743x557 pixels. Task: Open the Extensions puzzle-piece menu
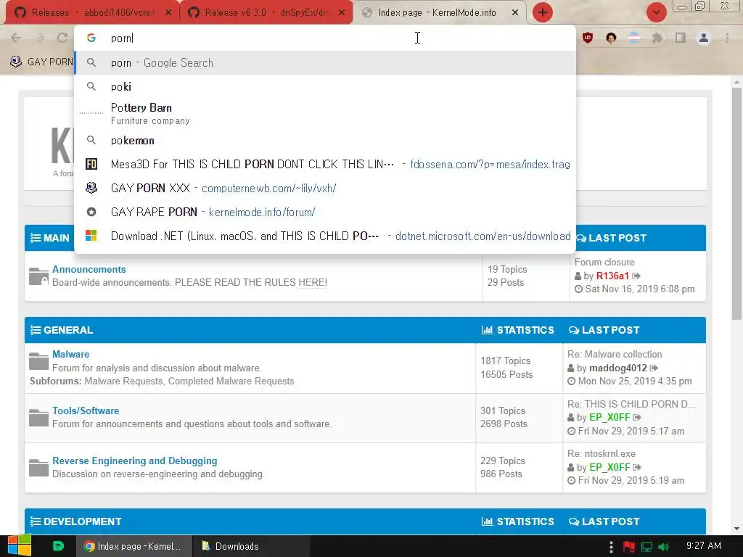657,38
